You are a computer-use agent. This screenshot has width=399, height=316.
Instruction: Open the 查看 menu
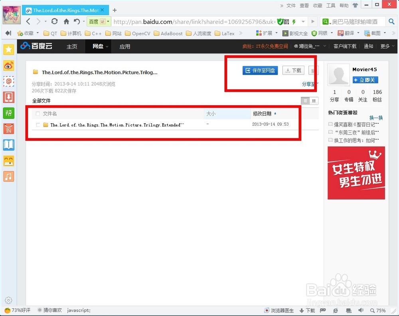click(x=304, y=5)
